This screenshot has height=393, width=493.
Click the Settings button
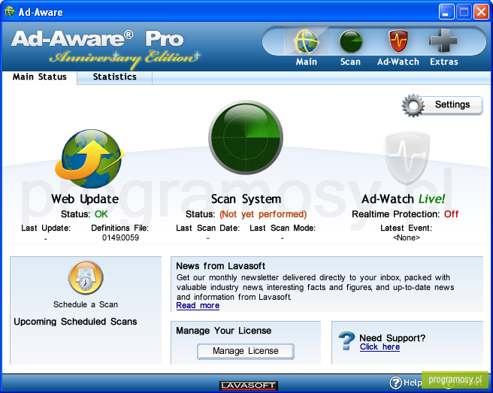coord(443,105)
